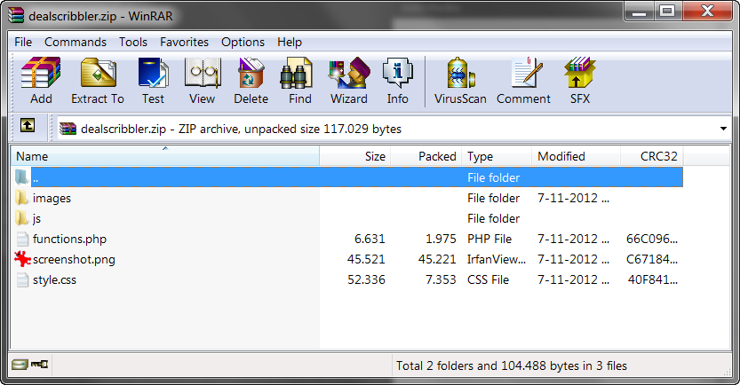Click the 'IrfanView...' type cell
The image size is (740, 385).
click(x=497, y=259)
